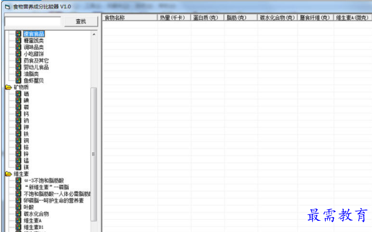Collapse the 维生素 folder
This screenshot has width=372, height=232.
pos(9,173)
